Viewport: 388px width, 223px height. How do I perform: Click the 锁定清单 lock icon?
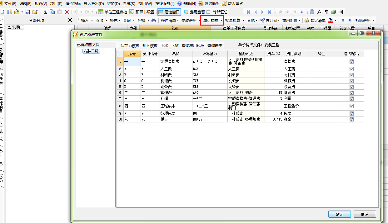(307, 20)
